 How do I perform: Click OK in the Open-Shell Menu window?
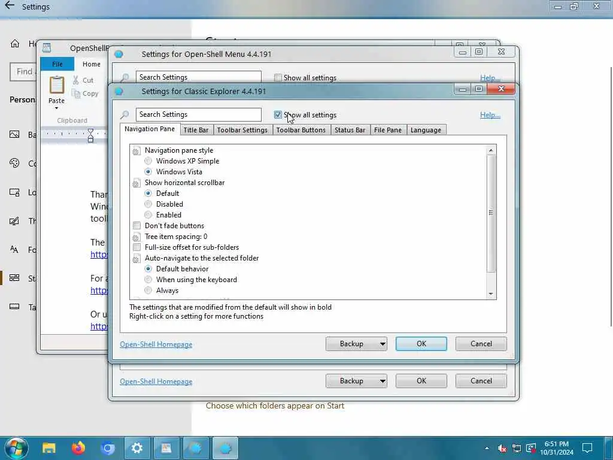(421, 381)
